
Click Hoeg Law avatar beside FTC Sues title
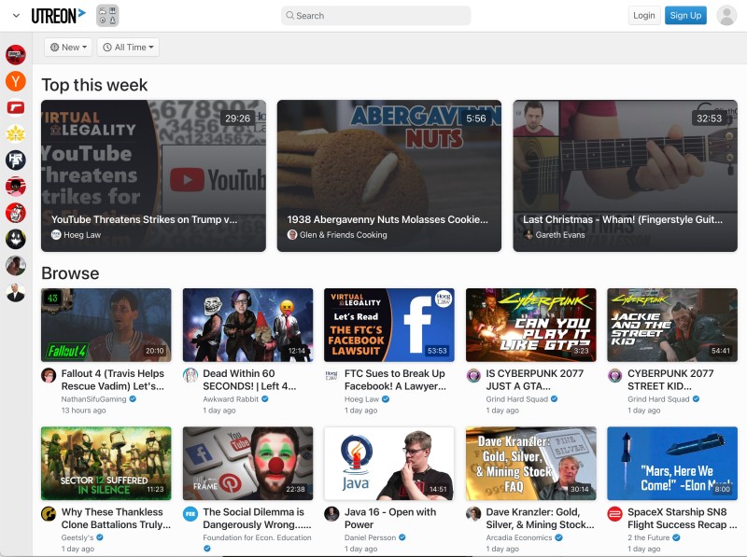pyautogui.click(x=331, y=375)
